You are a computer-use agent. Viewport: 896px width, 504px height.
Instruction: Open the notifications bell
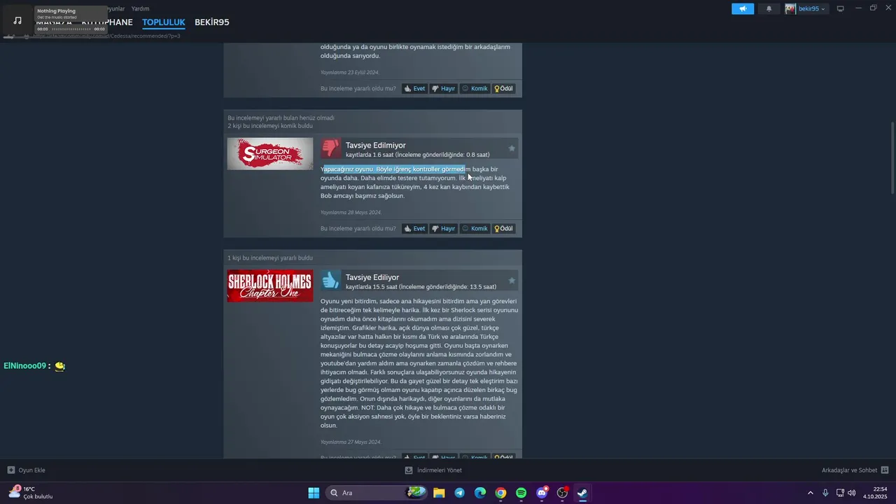[x=769, y=9]
